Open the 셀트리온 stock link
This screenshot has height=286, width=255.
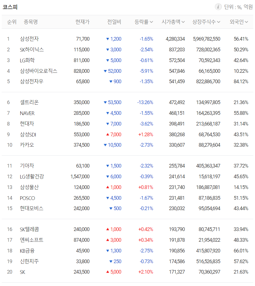tap(29, 102)
